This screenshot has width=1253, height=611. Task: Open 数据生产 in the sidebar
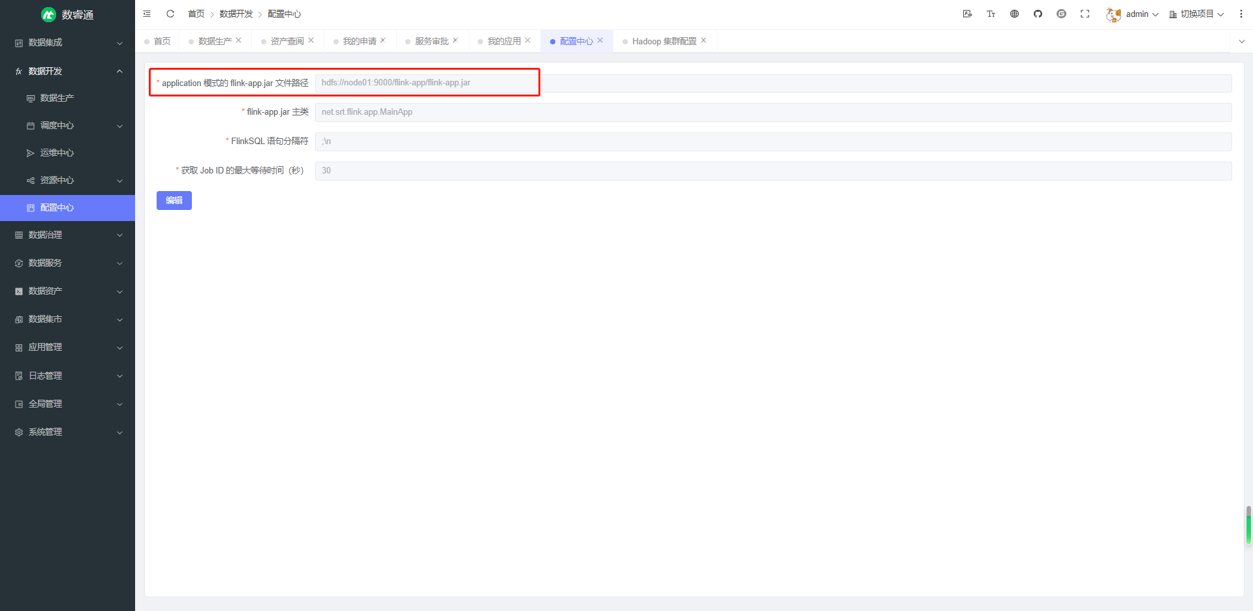(67, 98)
